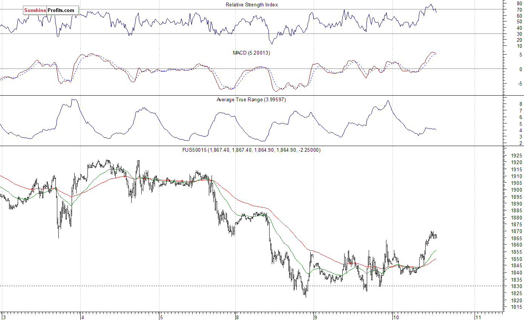Click the 1830 price axis label
Viewport: 524px width, 320px height.
[516, 287]
